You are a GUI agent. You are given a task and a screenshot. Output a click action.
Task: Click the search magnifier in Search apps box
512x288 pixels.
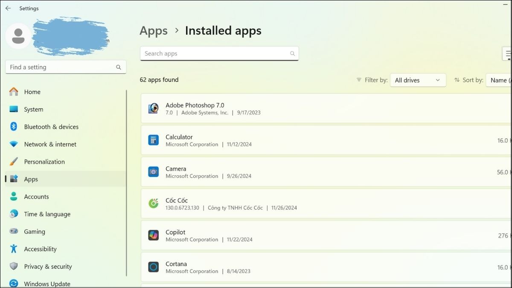(292, 54)
